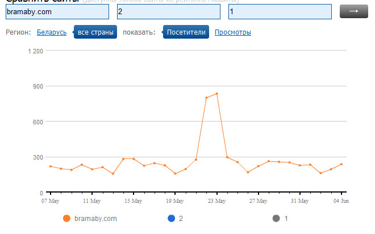Viewport: 375px width, 234px height.
Task: Click the 300 y-axis value
Action: [38, 157]
